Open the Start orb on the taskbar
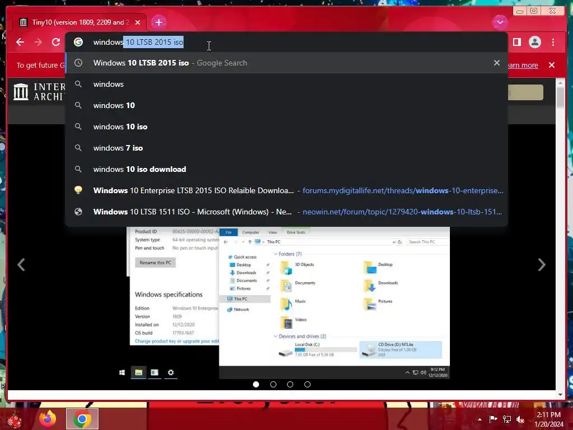The height and width of the screenshot is (430, 573). 14,420
